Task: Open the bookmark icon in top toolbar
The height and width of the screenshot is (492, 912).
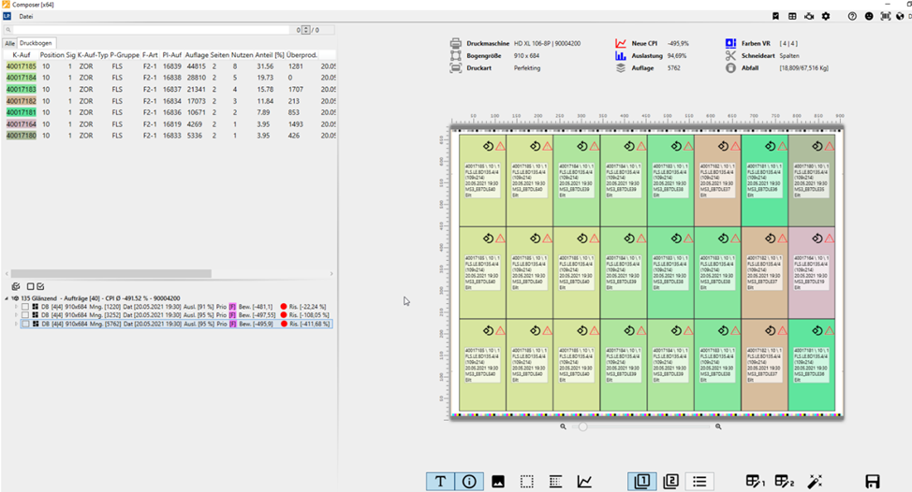Action: (775, 16)
